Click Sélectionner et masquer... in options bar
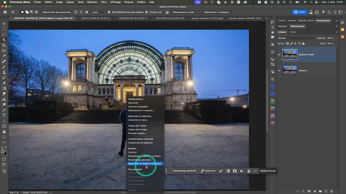Viewport: 346px width, 194px height. pyautogui.click(x=217, y=12)
